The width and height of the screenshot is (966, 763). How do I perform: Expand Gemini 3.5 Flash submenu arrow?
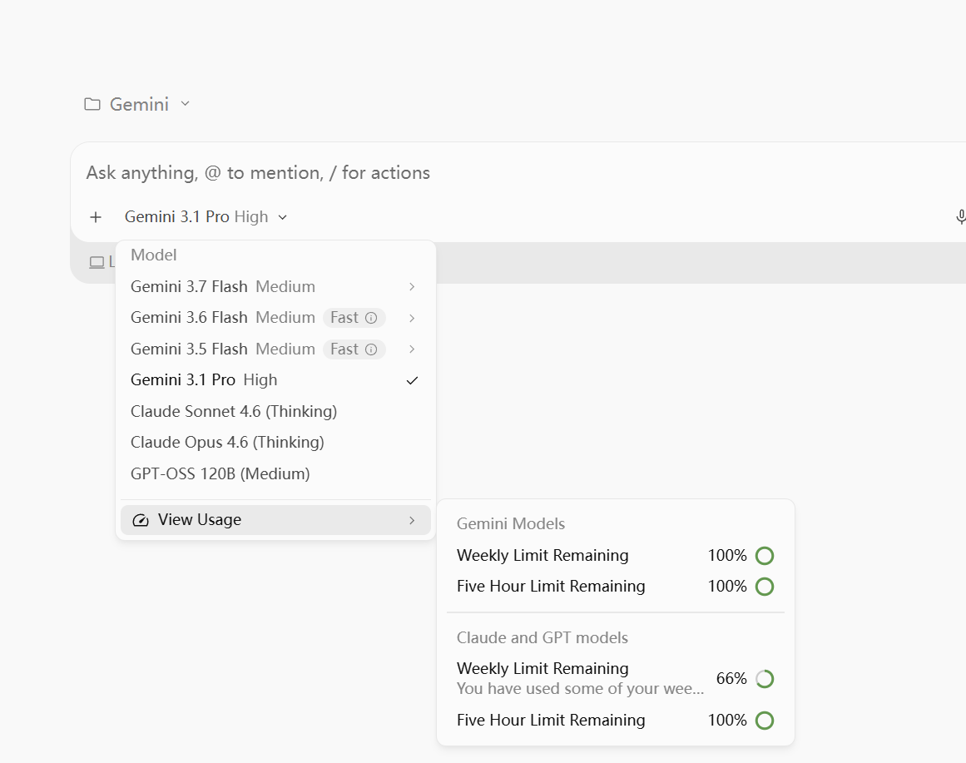pyautogui.click(x=412, y=349)
